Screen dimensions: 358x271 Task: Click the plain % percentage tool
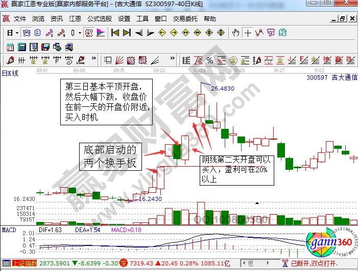point(210,60)
